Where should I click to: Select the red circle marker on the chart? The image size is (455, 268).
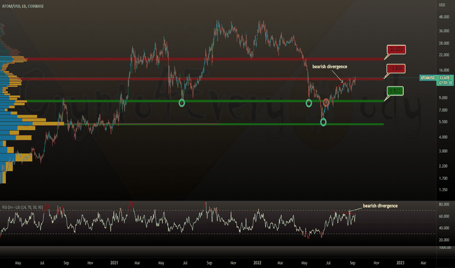pyautogui.click(x=326, y=102)
